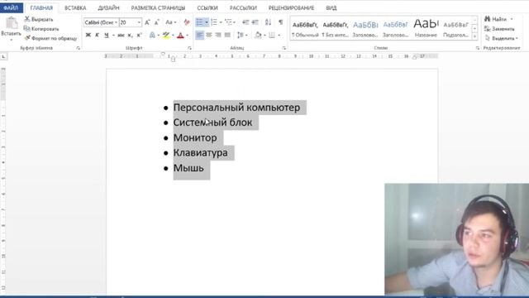The image size is (529, 298).
Task: Apply the Подзаголовок style
Action: coord(455,29)
